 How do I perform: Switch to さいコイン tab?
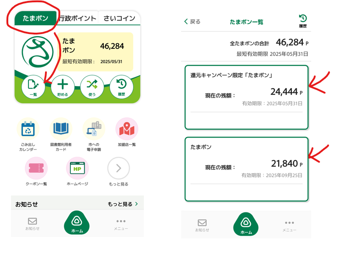point(119,18)
